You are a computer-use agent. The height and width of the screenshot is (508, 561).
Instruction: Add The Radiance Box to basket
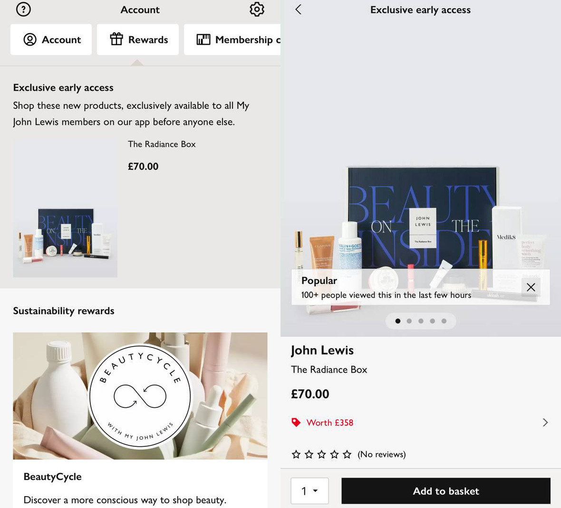(445, 491)
